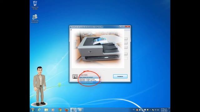Viewport: 200px width, 112px height.
Task: Click the Escanear button
Action: point(120,77)
